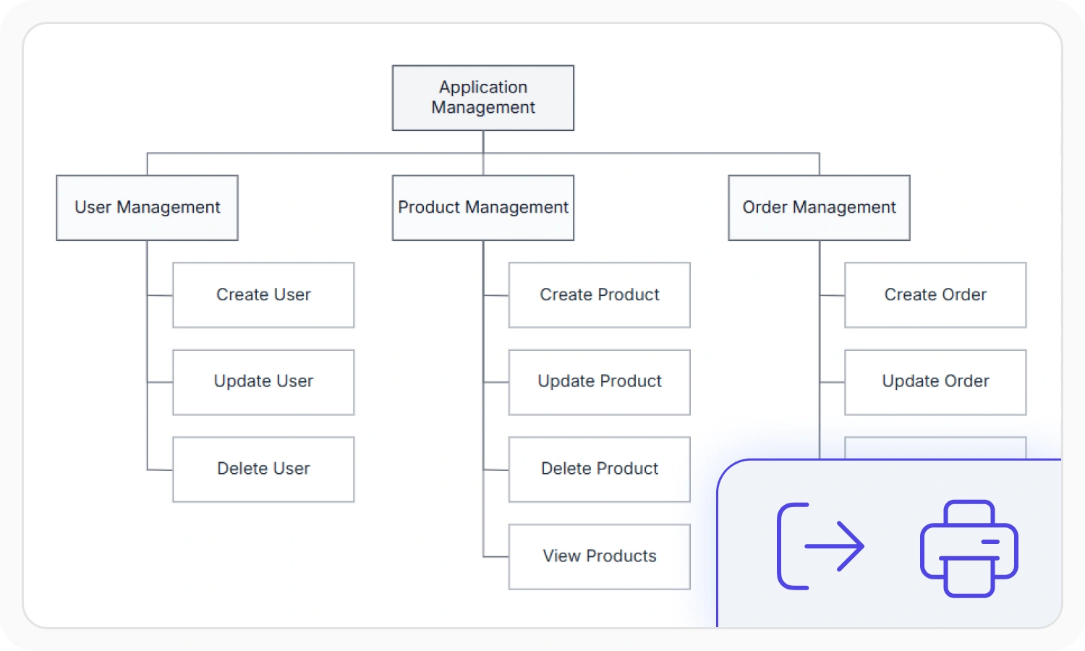
Task: Click the Create Order box
Action: 935,295
